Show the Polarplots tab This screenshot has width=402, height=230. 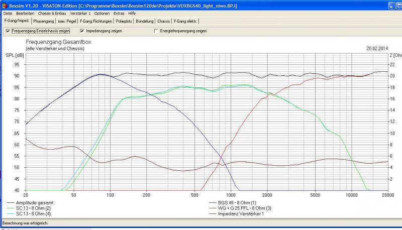click(125, 22)
